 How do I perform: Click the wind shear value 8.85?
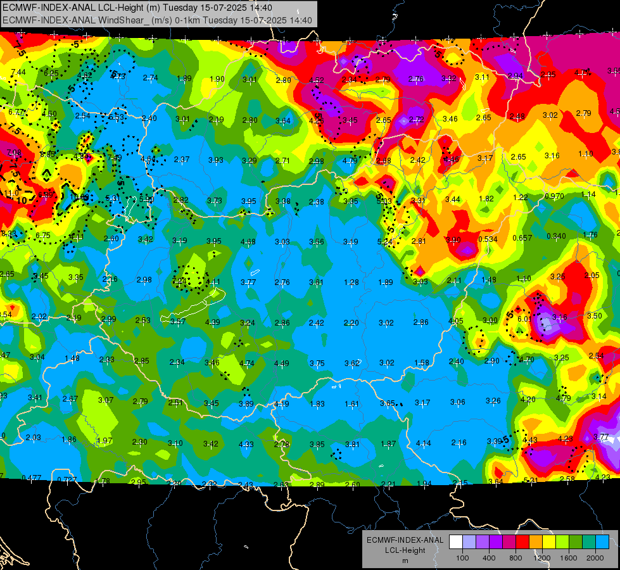pos(47,155)
